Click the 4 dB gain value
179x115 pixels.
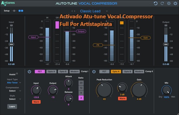(139, 99)
